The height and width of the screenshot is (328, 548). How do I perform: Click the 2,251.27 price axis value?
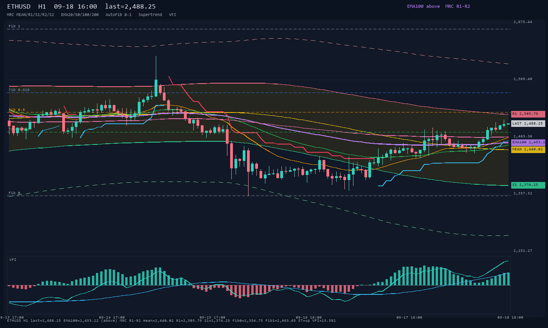(523, 251)
